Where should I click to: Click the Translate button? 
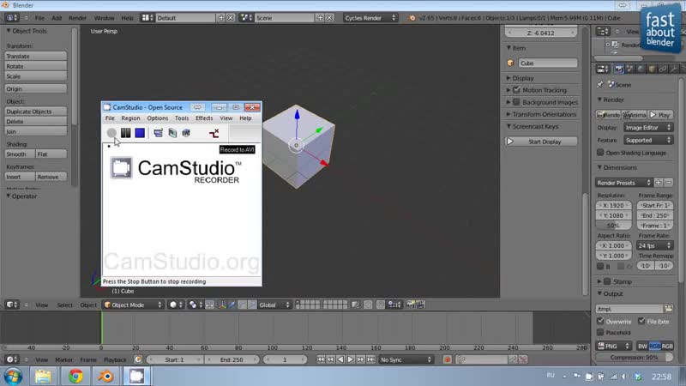35,56
